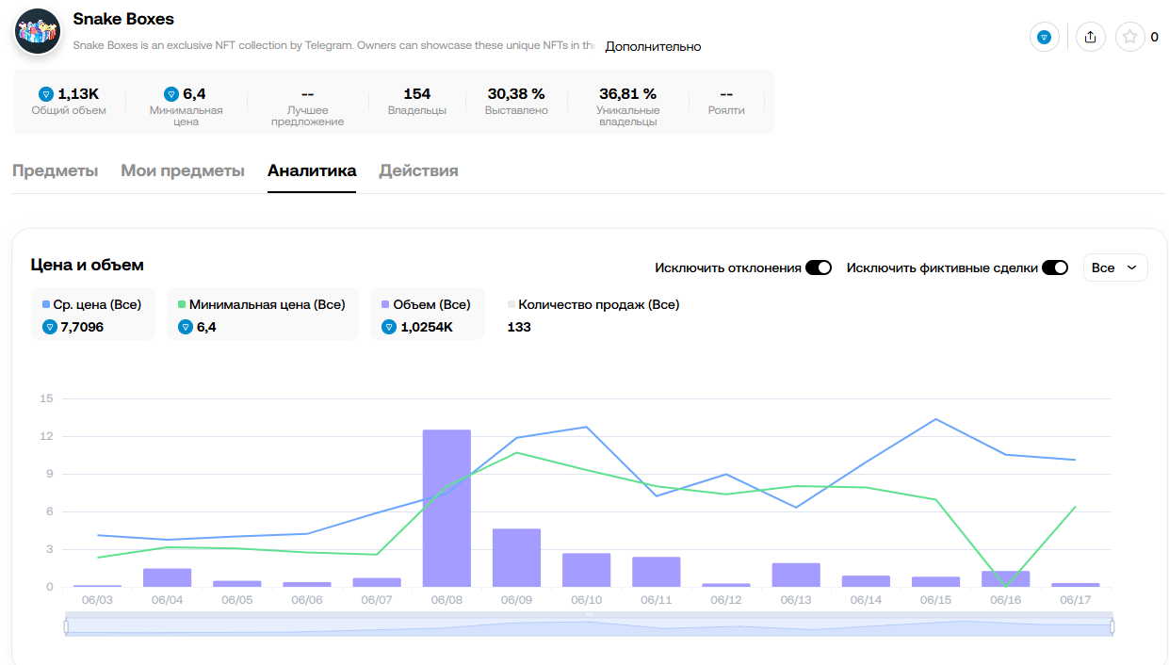This screenshot has height=665, width=1169.
Task: Click the TON blockchain icon button
Action: [x=1043, y=37]
